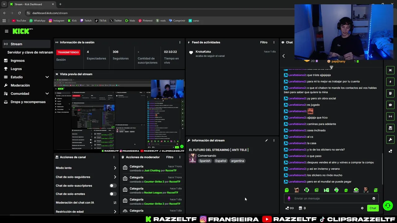Click purple microphone icon in message box
This screenshot has height=223, width=397.
tap(289, 199)
